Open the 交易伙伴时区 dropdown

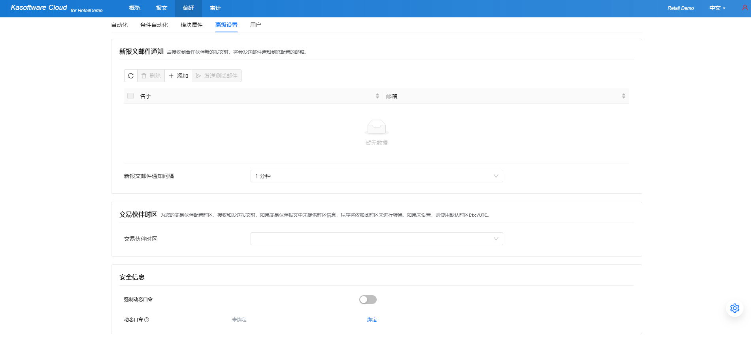pos(376,239)
